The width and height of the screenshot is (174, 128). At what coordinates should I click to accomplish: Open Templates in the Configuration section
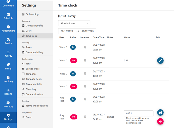31,74
